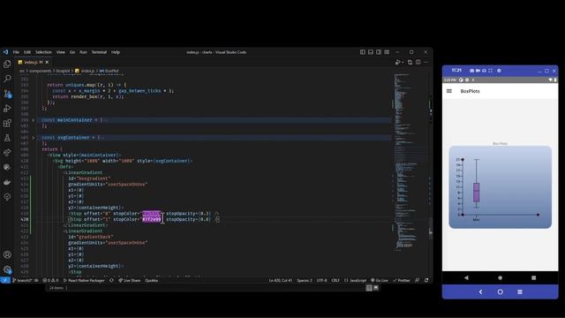Start Live Share from status bar
This screenshot has height=318, width=565.
click(x=130, y=280)
